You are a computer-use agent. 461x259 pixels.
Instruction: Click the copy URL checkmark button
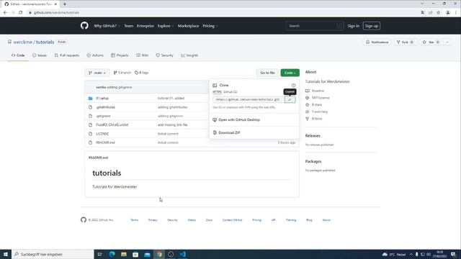point(290,99)
